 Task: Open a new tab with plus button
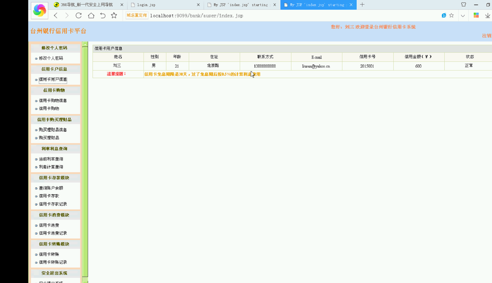click(x=362, y=5)
